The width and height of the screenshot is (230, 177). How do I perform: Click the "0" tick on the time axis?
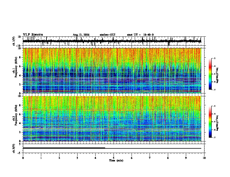point(23,158)
